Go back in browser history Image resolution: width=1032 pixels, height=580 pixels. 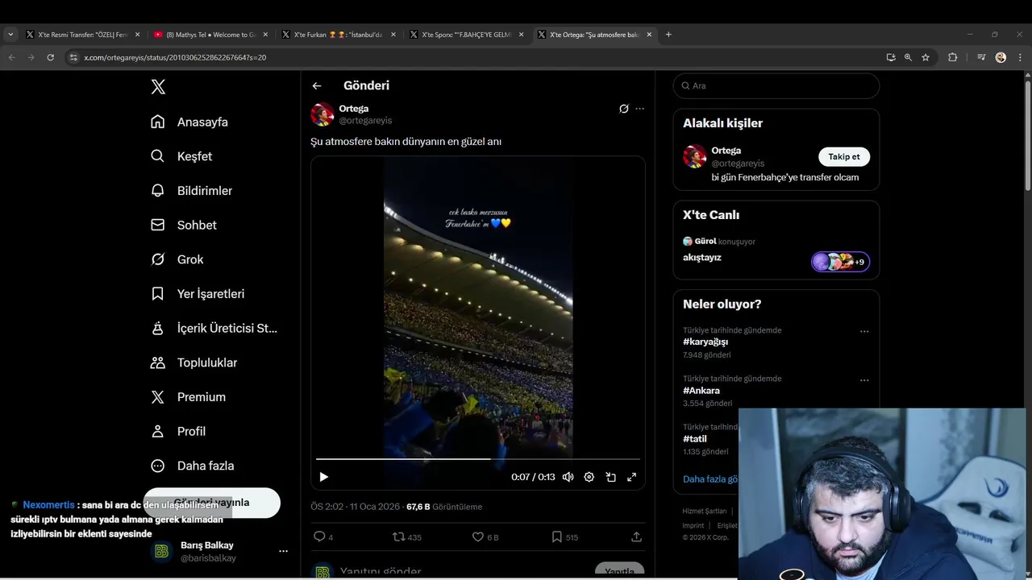point(11,57)
